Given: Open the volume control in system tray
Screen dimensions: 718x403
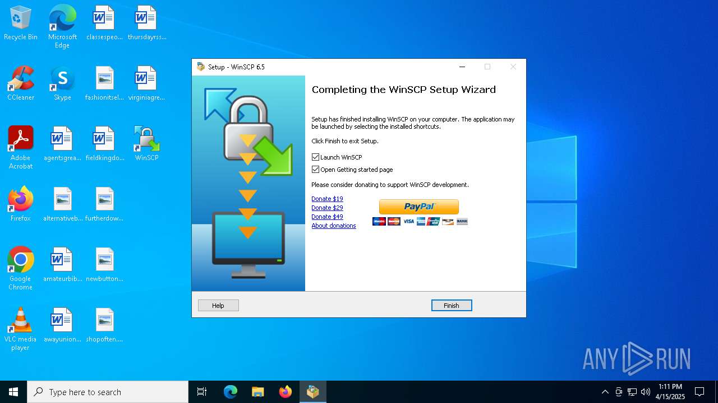Looking at the screenshot, I should [x=646, y=392].
